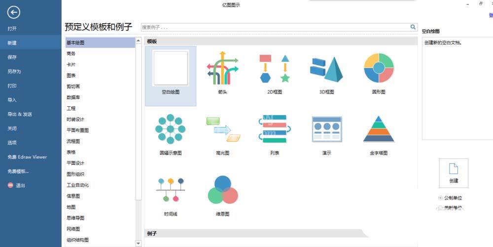Click the window restore button
This screenshot has height=247, width=493.
(481, 4)
